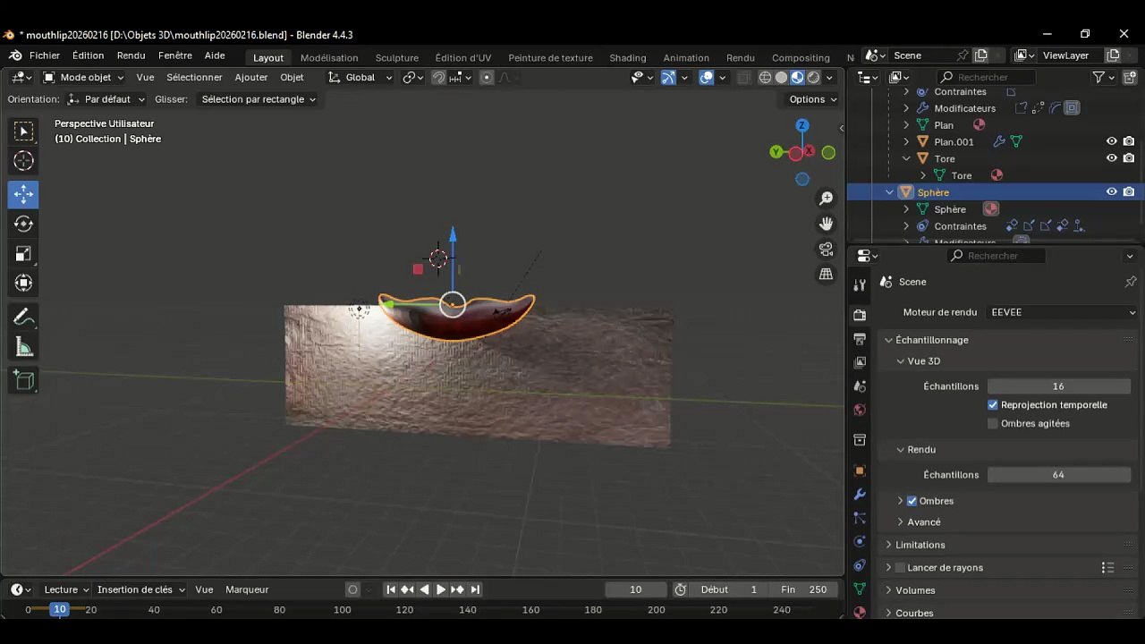Open the Object Data mesh properties tab
Viewport: 1145px width, 644px height.
pyautogui.click(x=860, y=589)
